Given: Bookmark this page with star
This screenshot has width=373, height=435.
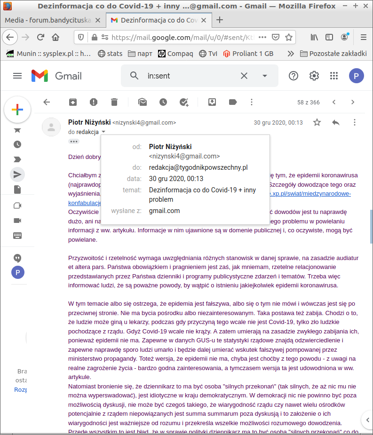Looking at the screenshot, I should (289, 37).
